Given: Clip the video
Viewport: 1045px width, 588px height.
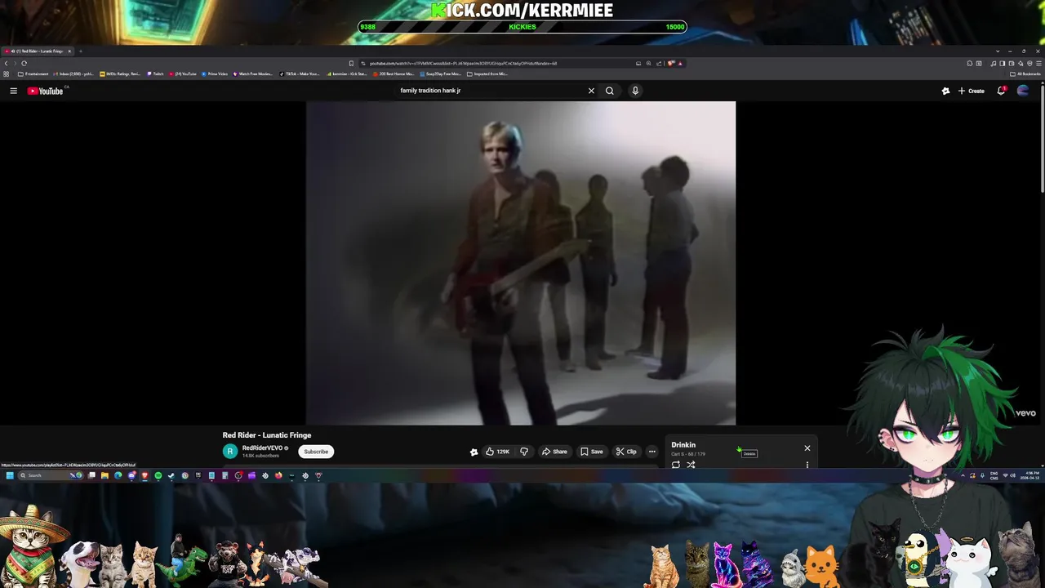Looking at the screenshot, I should [x=626, y=452].
